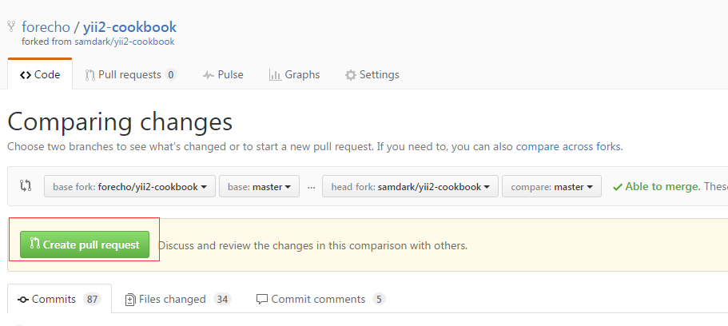Expand the head fork samdark/yii2-cookbook dropdown
The height and width of the screenshot is (326, 728).
click(x=410, y=186)
